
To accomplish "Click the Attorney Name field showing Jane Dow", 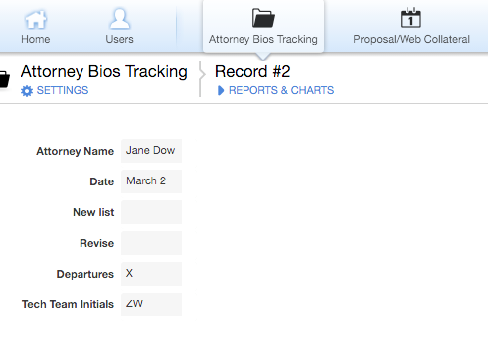I will pos(151,151).
